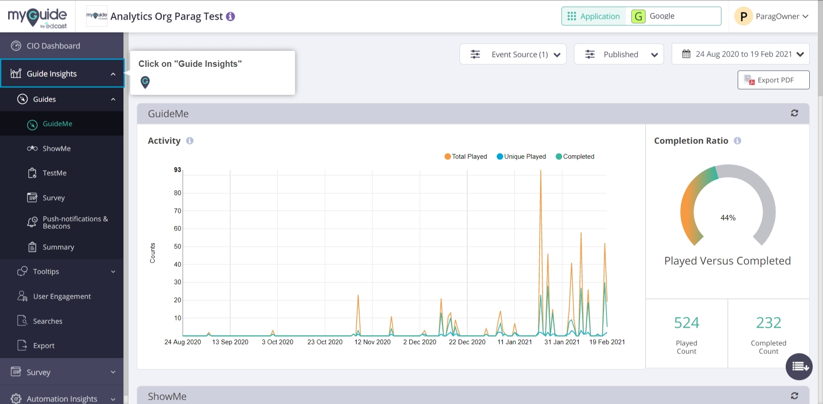Click the Searches document icon

(22, 320)
